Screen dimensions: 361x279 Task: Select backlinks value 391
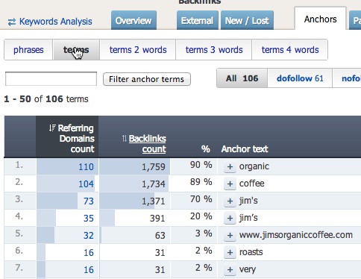click(157, 218)
